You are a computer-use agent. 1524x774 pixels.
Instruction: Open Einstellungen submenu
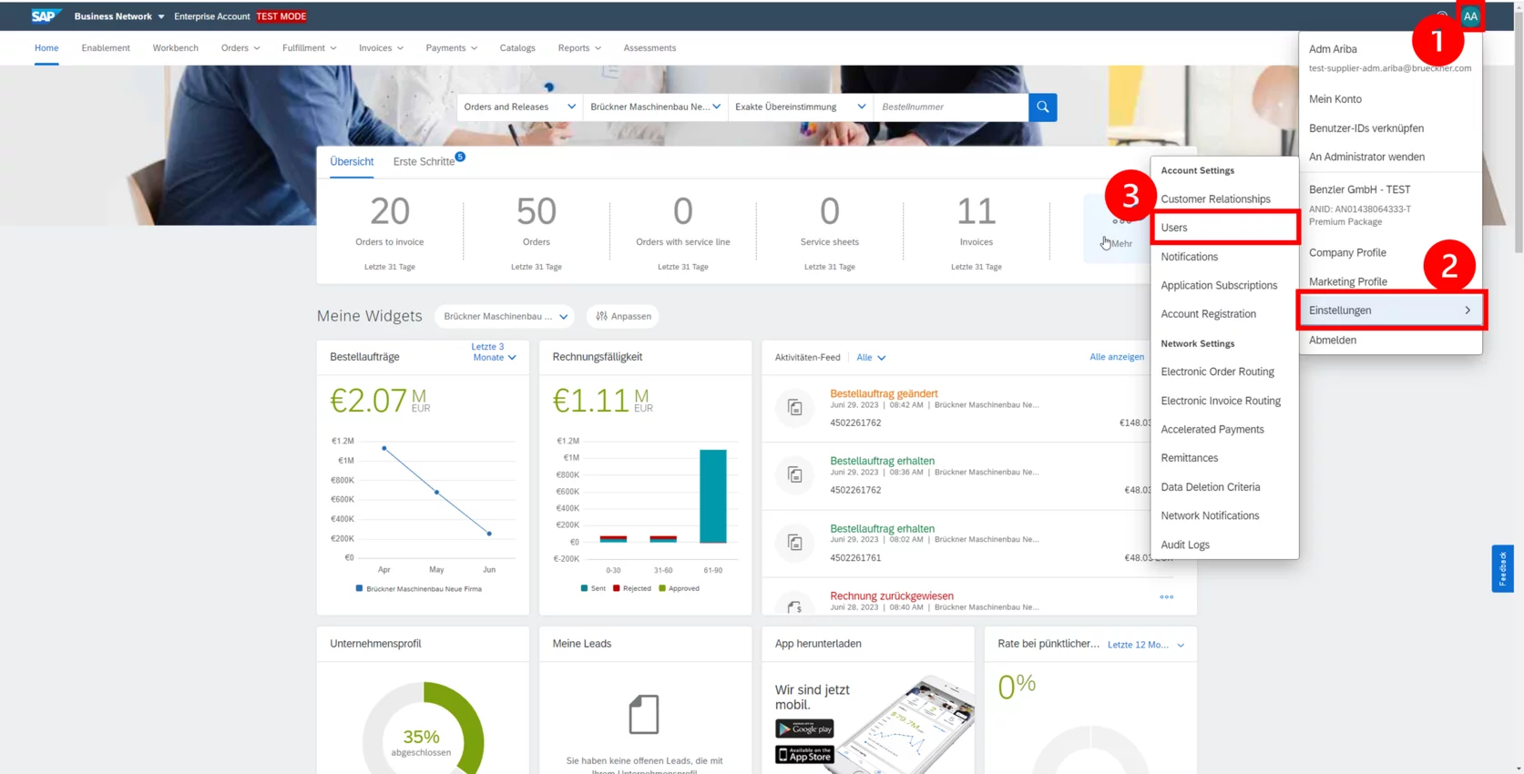click(x=1390, y=311)
